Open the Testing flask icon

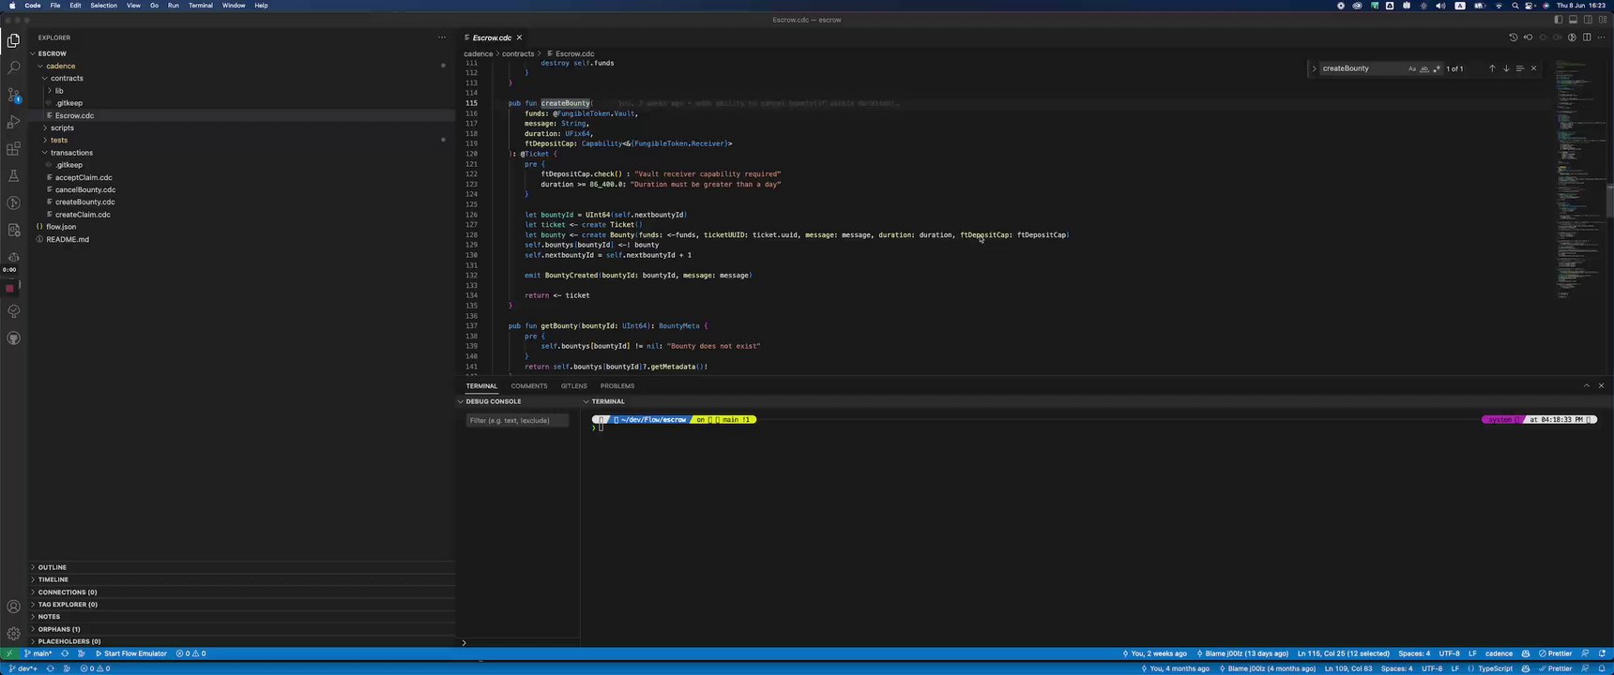click(13, 176)
